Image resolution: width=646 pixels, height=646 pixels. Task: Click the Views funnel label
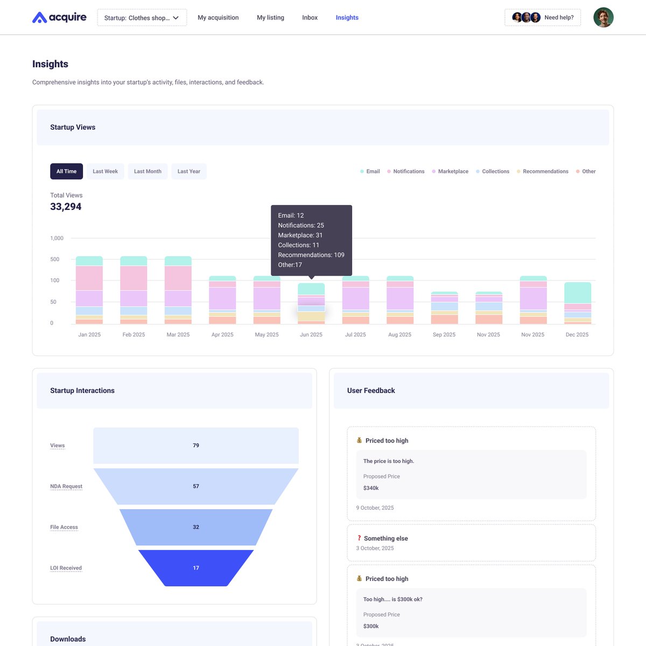[x=58, y=446]
